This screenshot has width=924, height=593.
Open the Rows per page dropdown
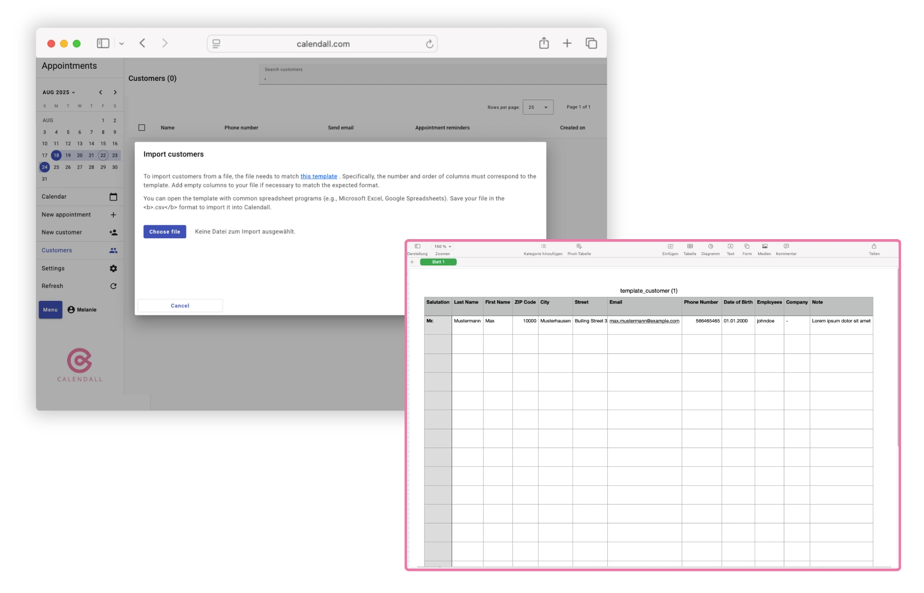tap(538, 107)
